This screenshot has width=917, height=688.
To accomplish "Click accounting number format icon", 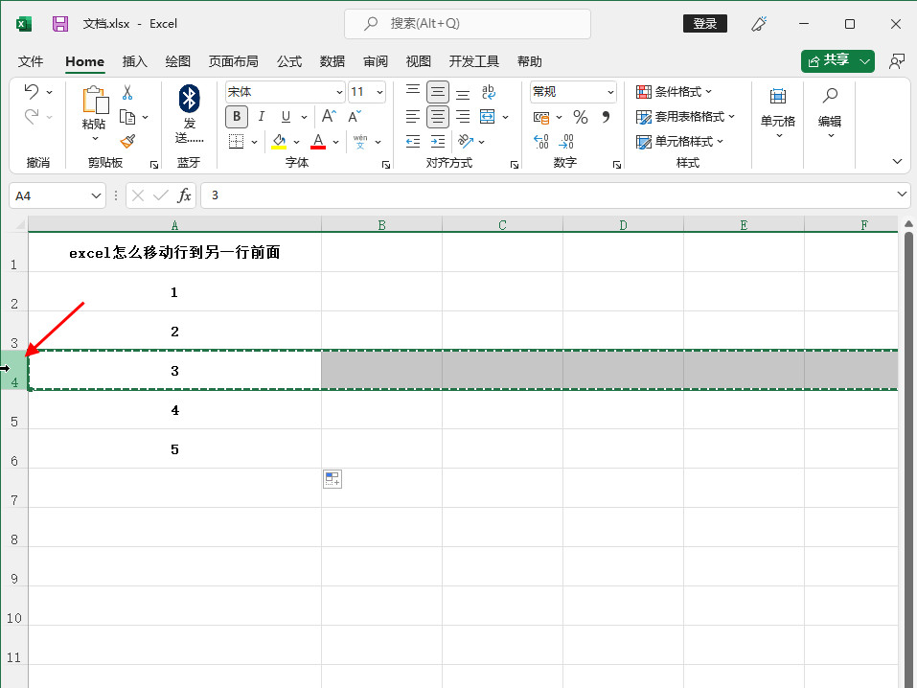I will [x=541, y=117].
